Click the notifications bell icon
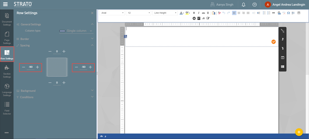The image size is (309, 139). point(243,5)
